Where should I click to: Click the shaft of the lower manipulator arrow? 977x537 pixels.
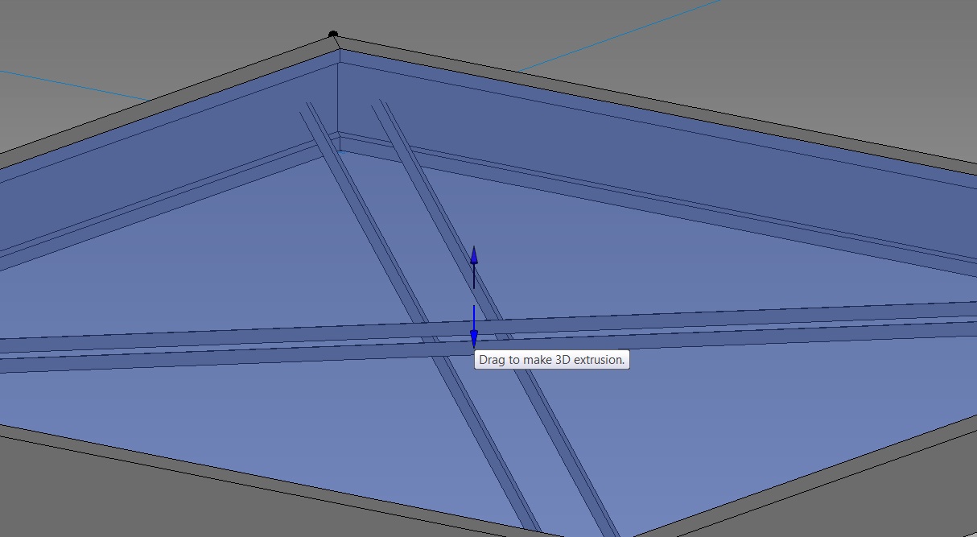click(473, 314)
